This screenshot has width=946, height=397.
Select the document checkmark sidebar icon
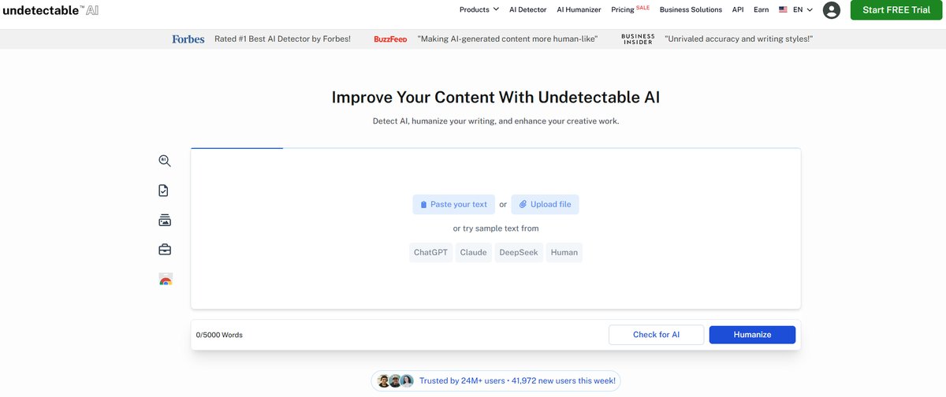pos(164,191)
